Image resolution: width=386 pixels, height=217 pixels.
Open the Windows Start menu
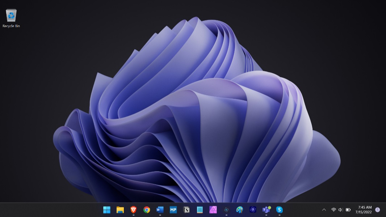107,210
